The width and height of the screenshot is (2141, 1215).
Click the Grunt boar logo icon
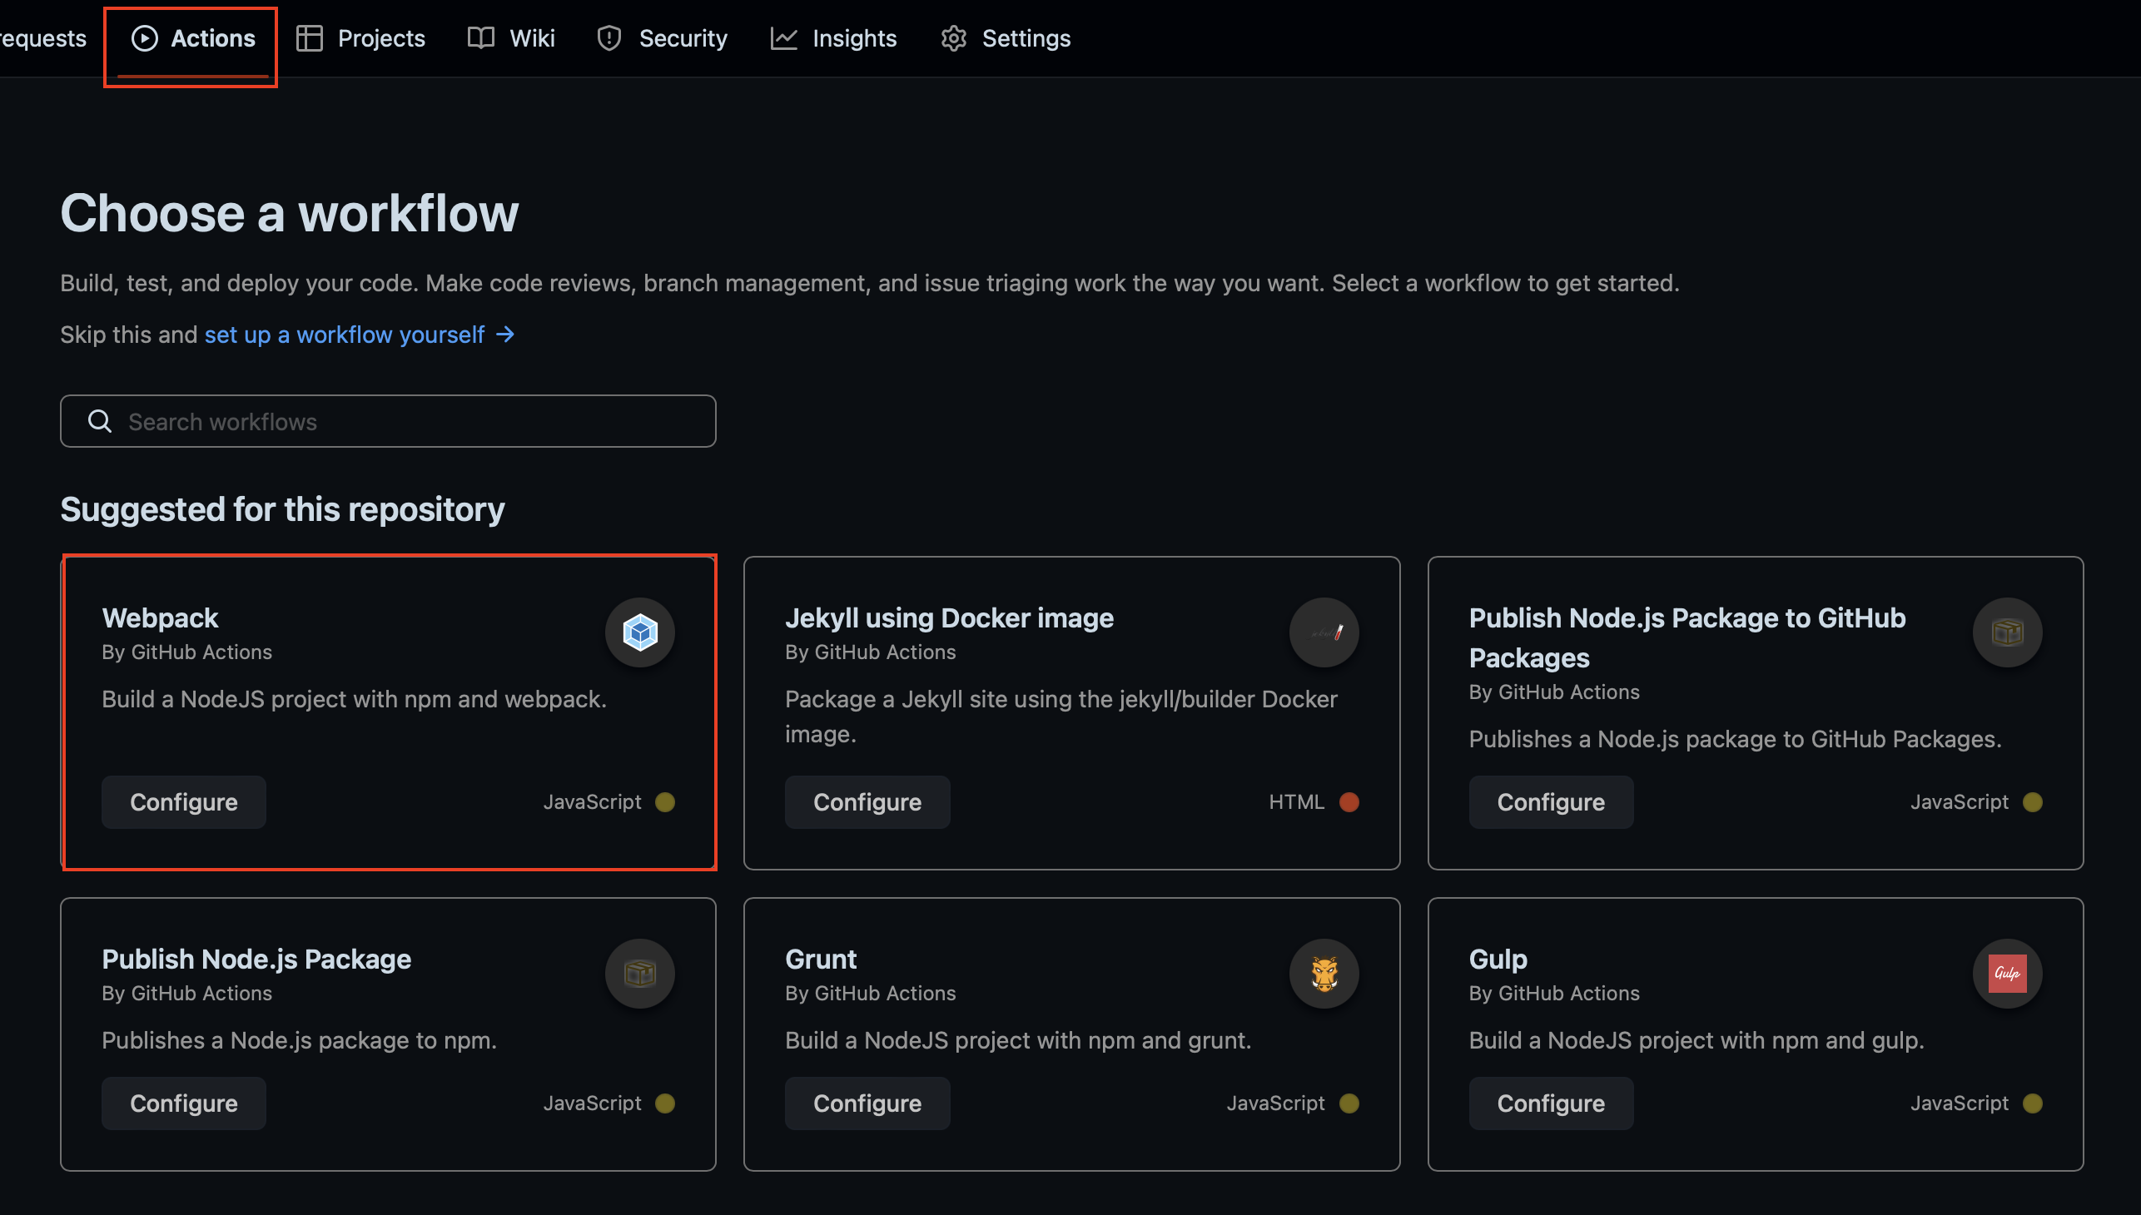tap(1324, 974)
